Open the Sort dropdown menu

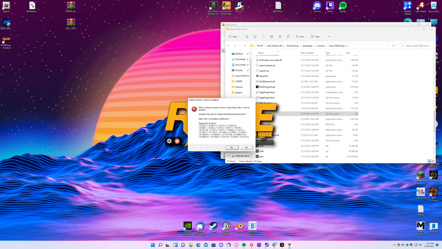[x=301, y=37]
